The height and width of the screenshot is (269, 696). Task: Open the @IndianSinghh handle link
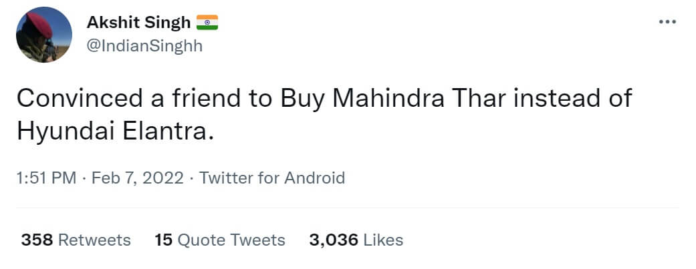pos(144,45)
